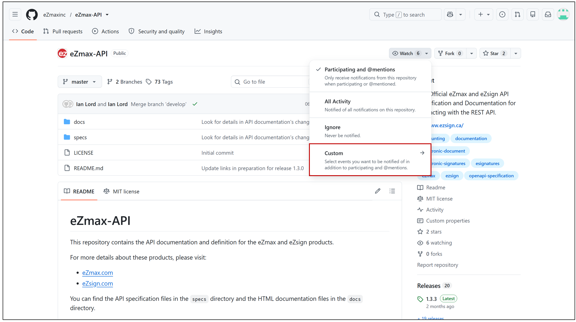The image size is (576, 322).
Task: Open the Security and quality tab
Action: [157, 31]
